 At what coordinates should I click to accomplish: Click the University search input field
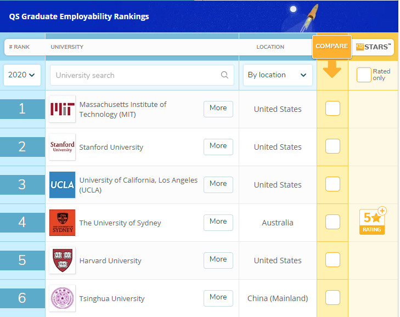(134, 75)
